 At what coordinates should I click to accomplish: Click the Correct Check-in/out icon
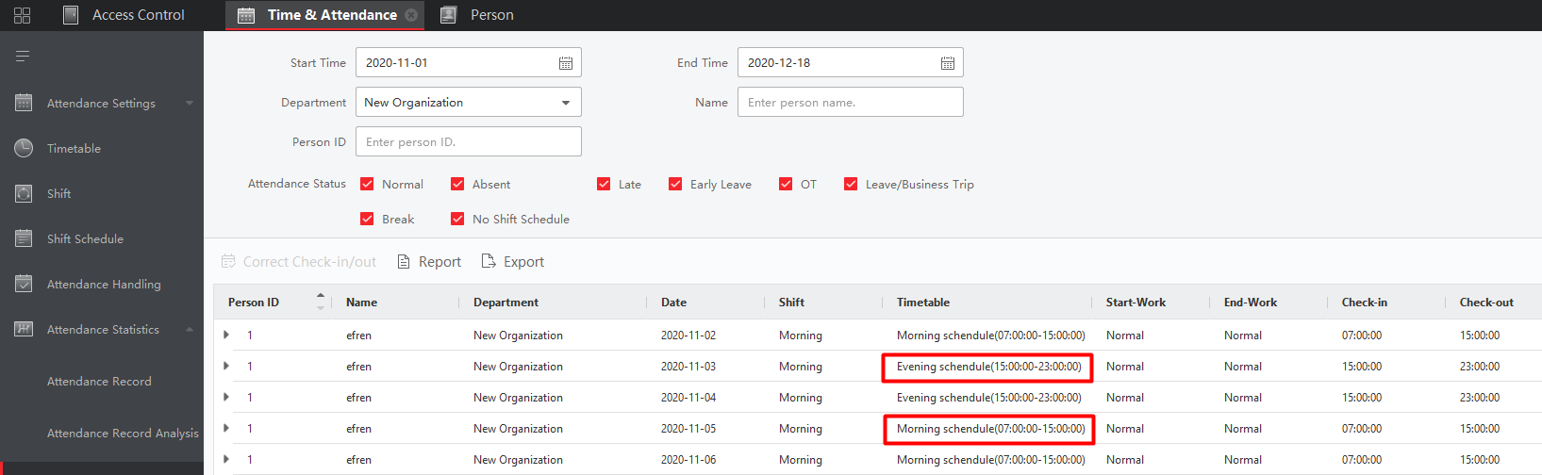(x=228, y=261)
